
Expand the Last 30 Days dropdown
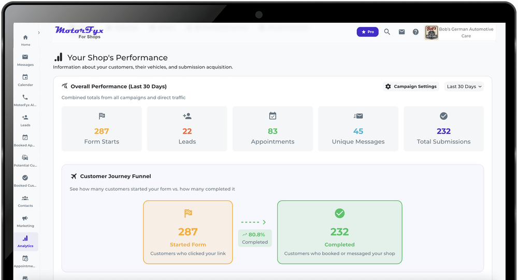tap(464, 86)
